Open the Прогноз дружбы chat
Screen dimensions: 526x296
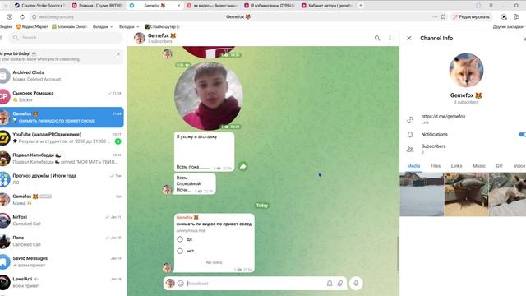(62, 179)
